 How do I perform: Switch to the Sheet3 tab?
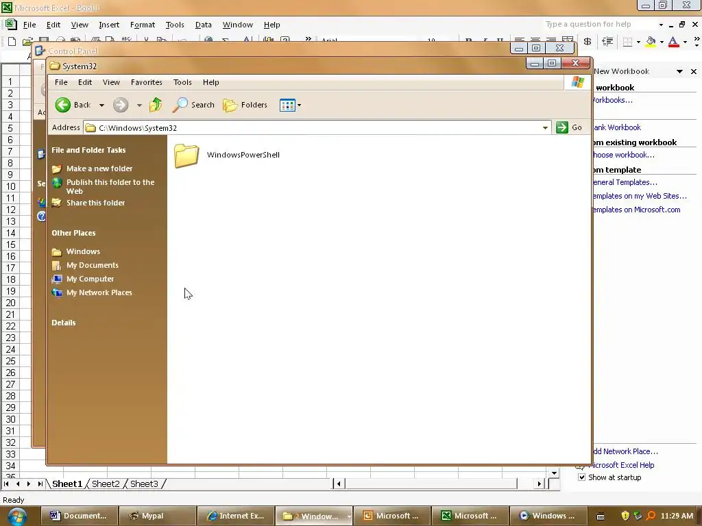click(144, 484)
